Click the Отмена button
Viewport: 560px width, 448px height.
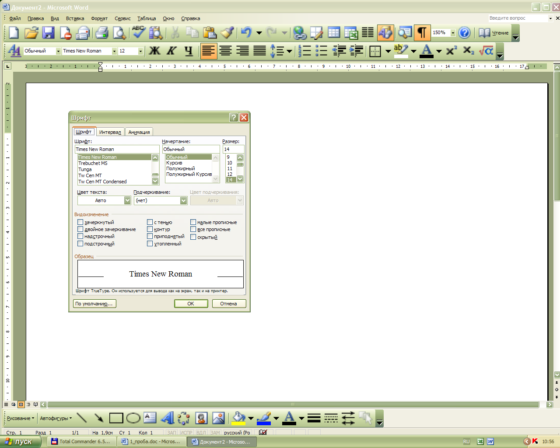(229, 304)
